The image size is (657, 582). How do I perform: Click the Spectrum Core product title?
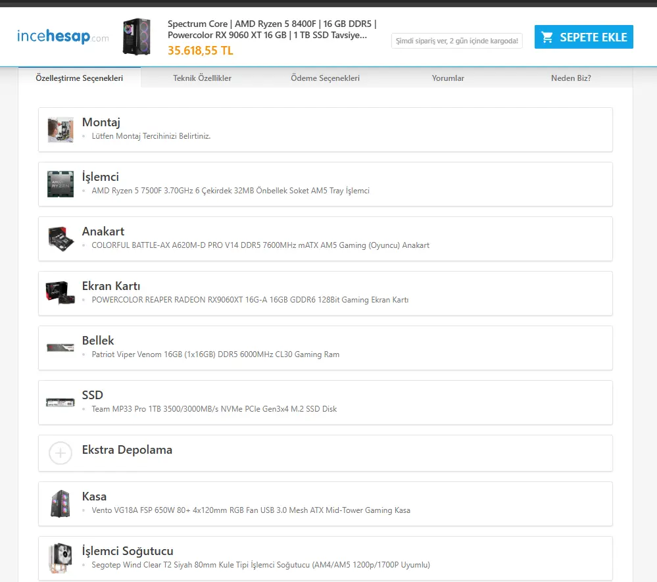pyautogui.click(x=272, y=30)
